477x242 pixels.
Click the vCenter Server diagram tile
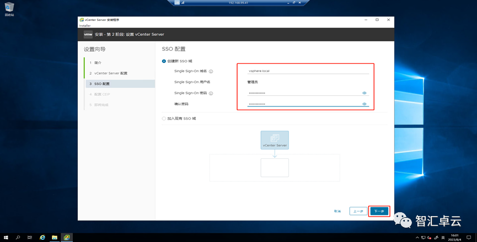[275, 140]
